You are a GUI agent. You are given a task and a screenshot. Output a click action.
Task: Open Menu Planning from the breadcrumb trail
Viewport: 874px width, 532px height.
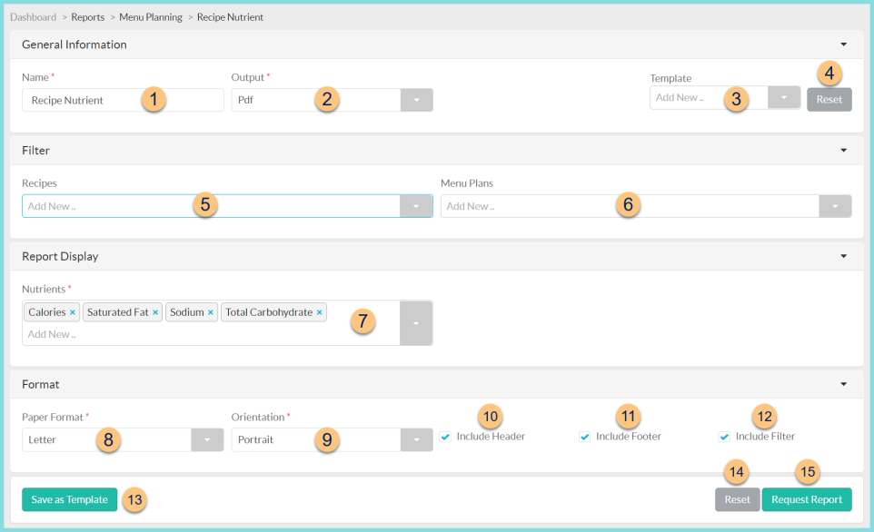pos(150,16)
